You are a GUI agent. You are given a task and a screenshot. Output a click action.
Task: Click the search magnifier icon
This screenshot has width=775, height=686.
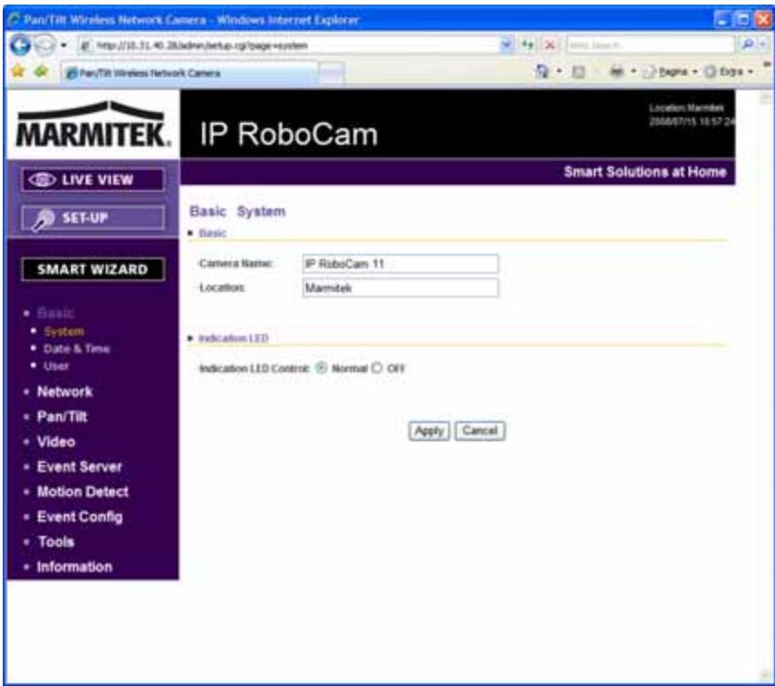[748, 45]
